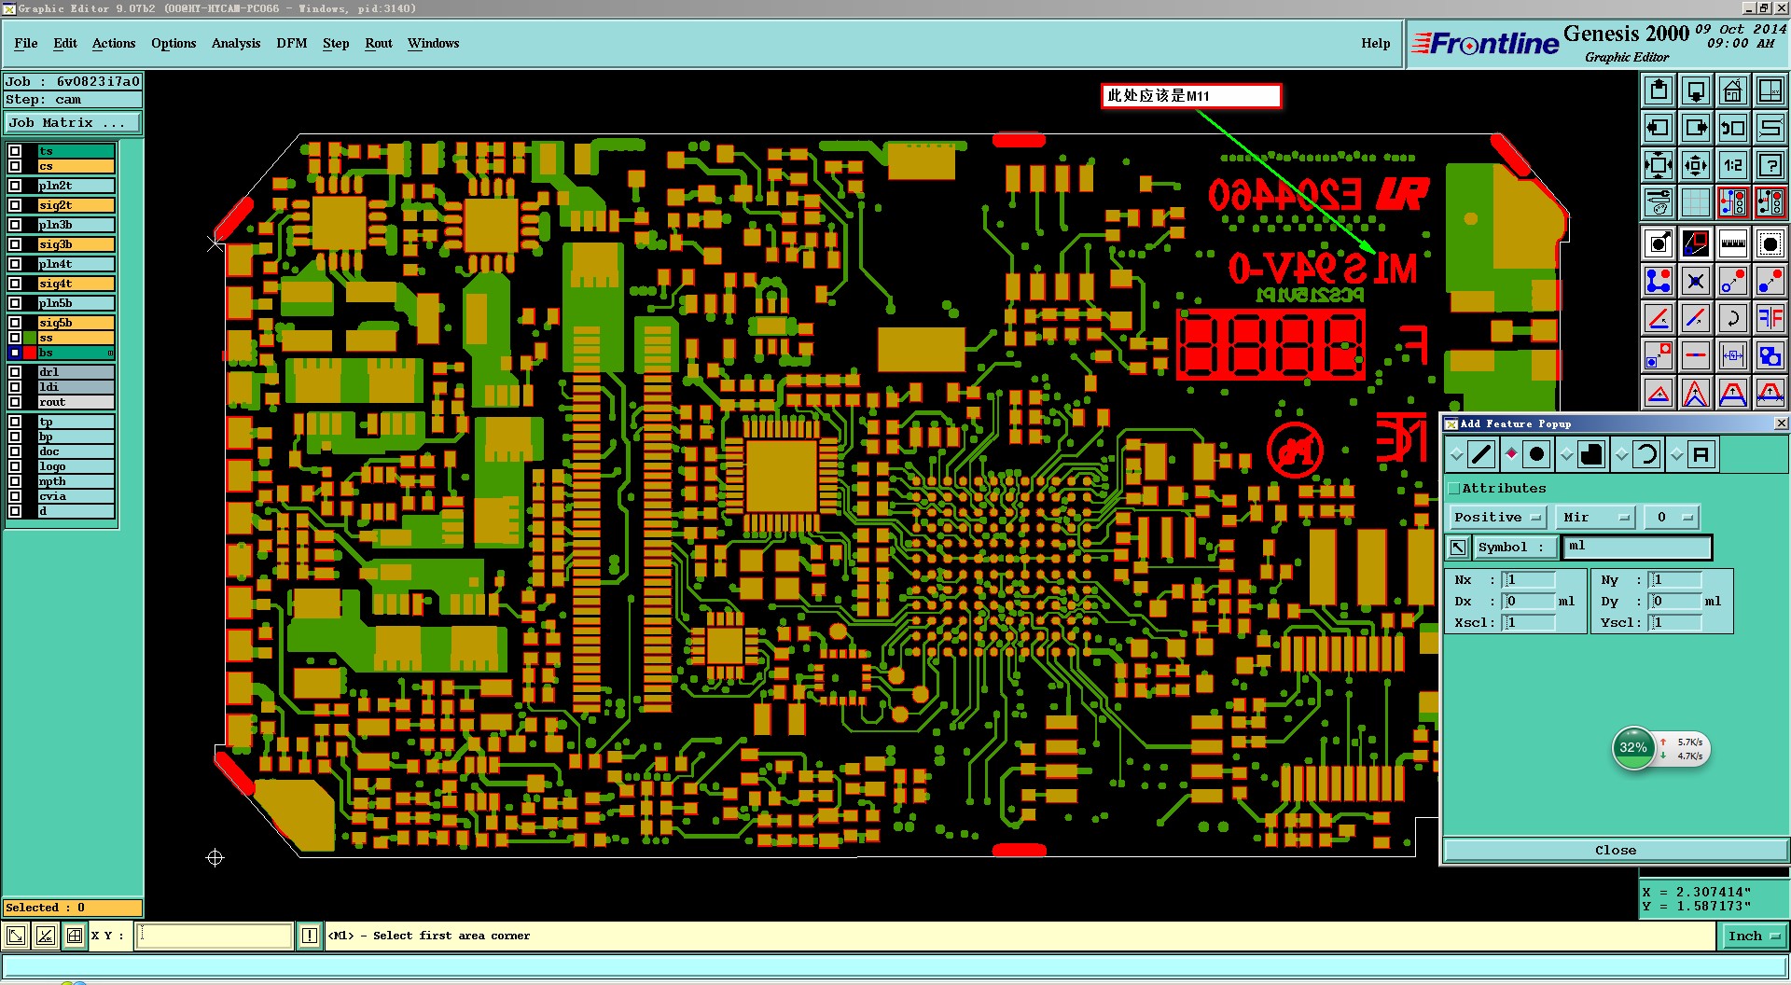Toggle display checkbox for sig2t layer
The width and height of the screenshot is (1791, 985).
click(x=15, y=205)
